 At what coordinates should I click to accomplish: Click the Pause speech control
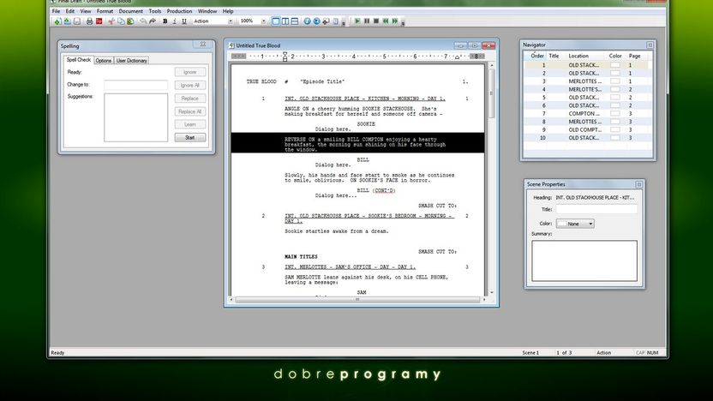tap(367, 21)
